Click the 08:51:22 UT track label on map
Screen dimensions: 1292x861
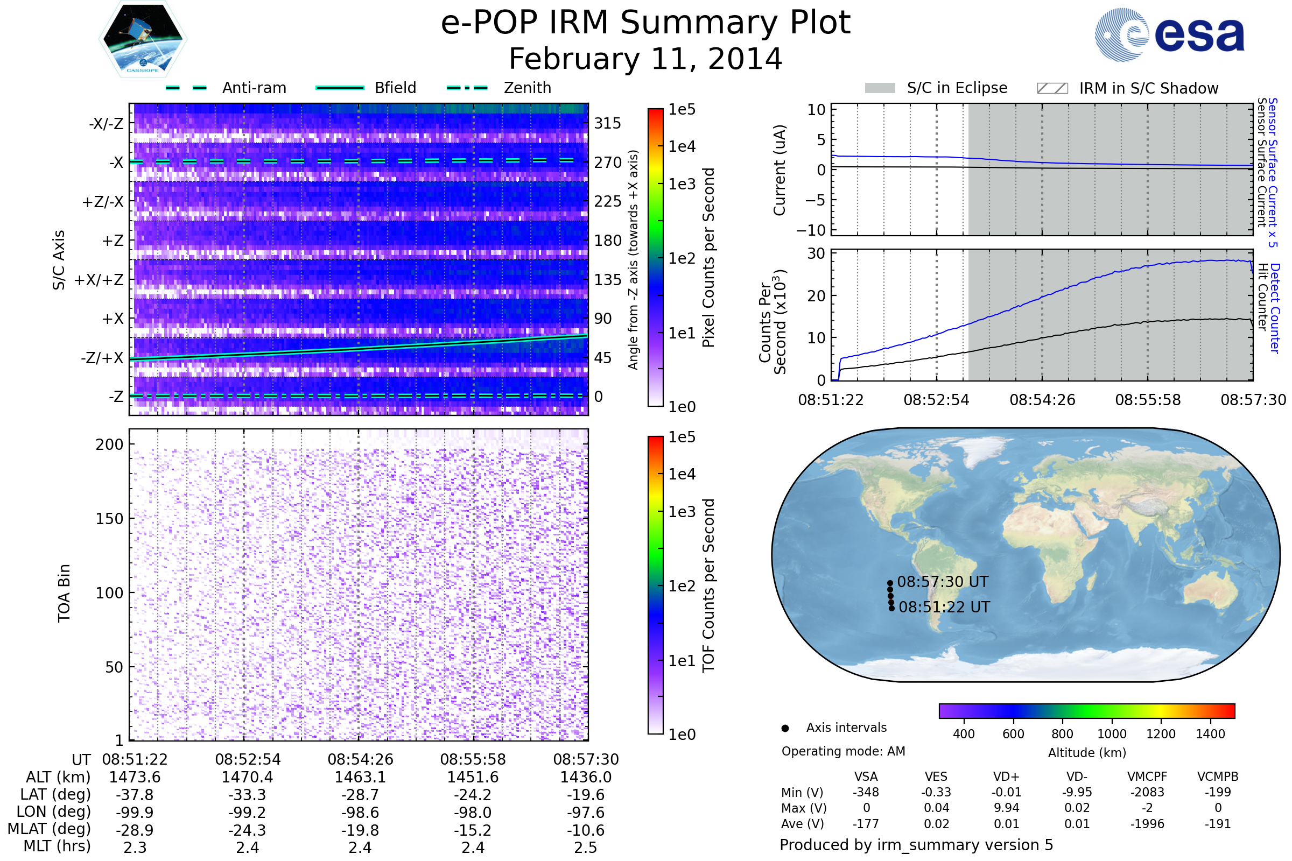pos(944,608)
